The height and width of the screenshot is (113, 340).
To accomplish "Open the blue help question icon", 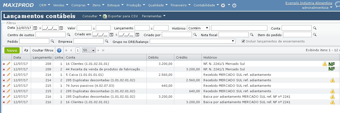I will point(59,50).
